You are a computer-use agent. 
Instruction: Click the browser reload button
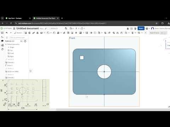click(11, 23)
